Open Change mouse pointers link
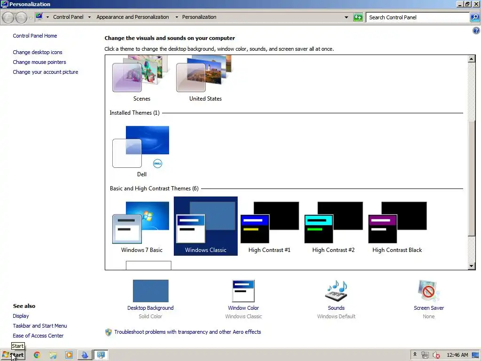Screen dimensions: 481x361 tap(39, 62)
